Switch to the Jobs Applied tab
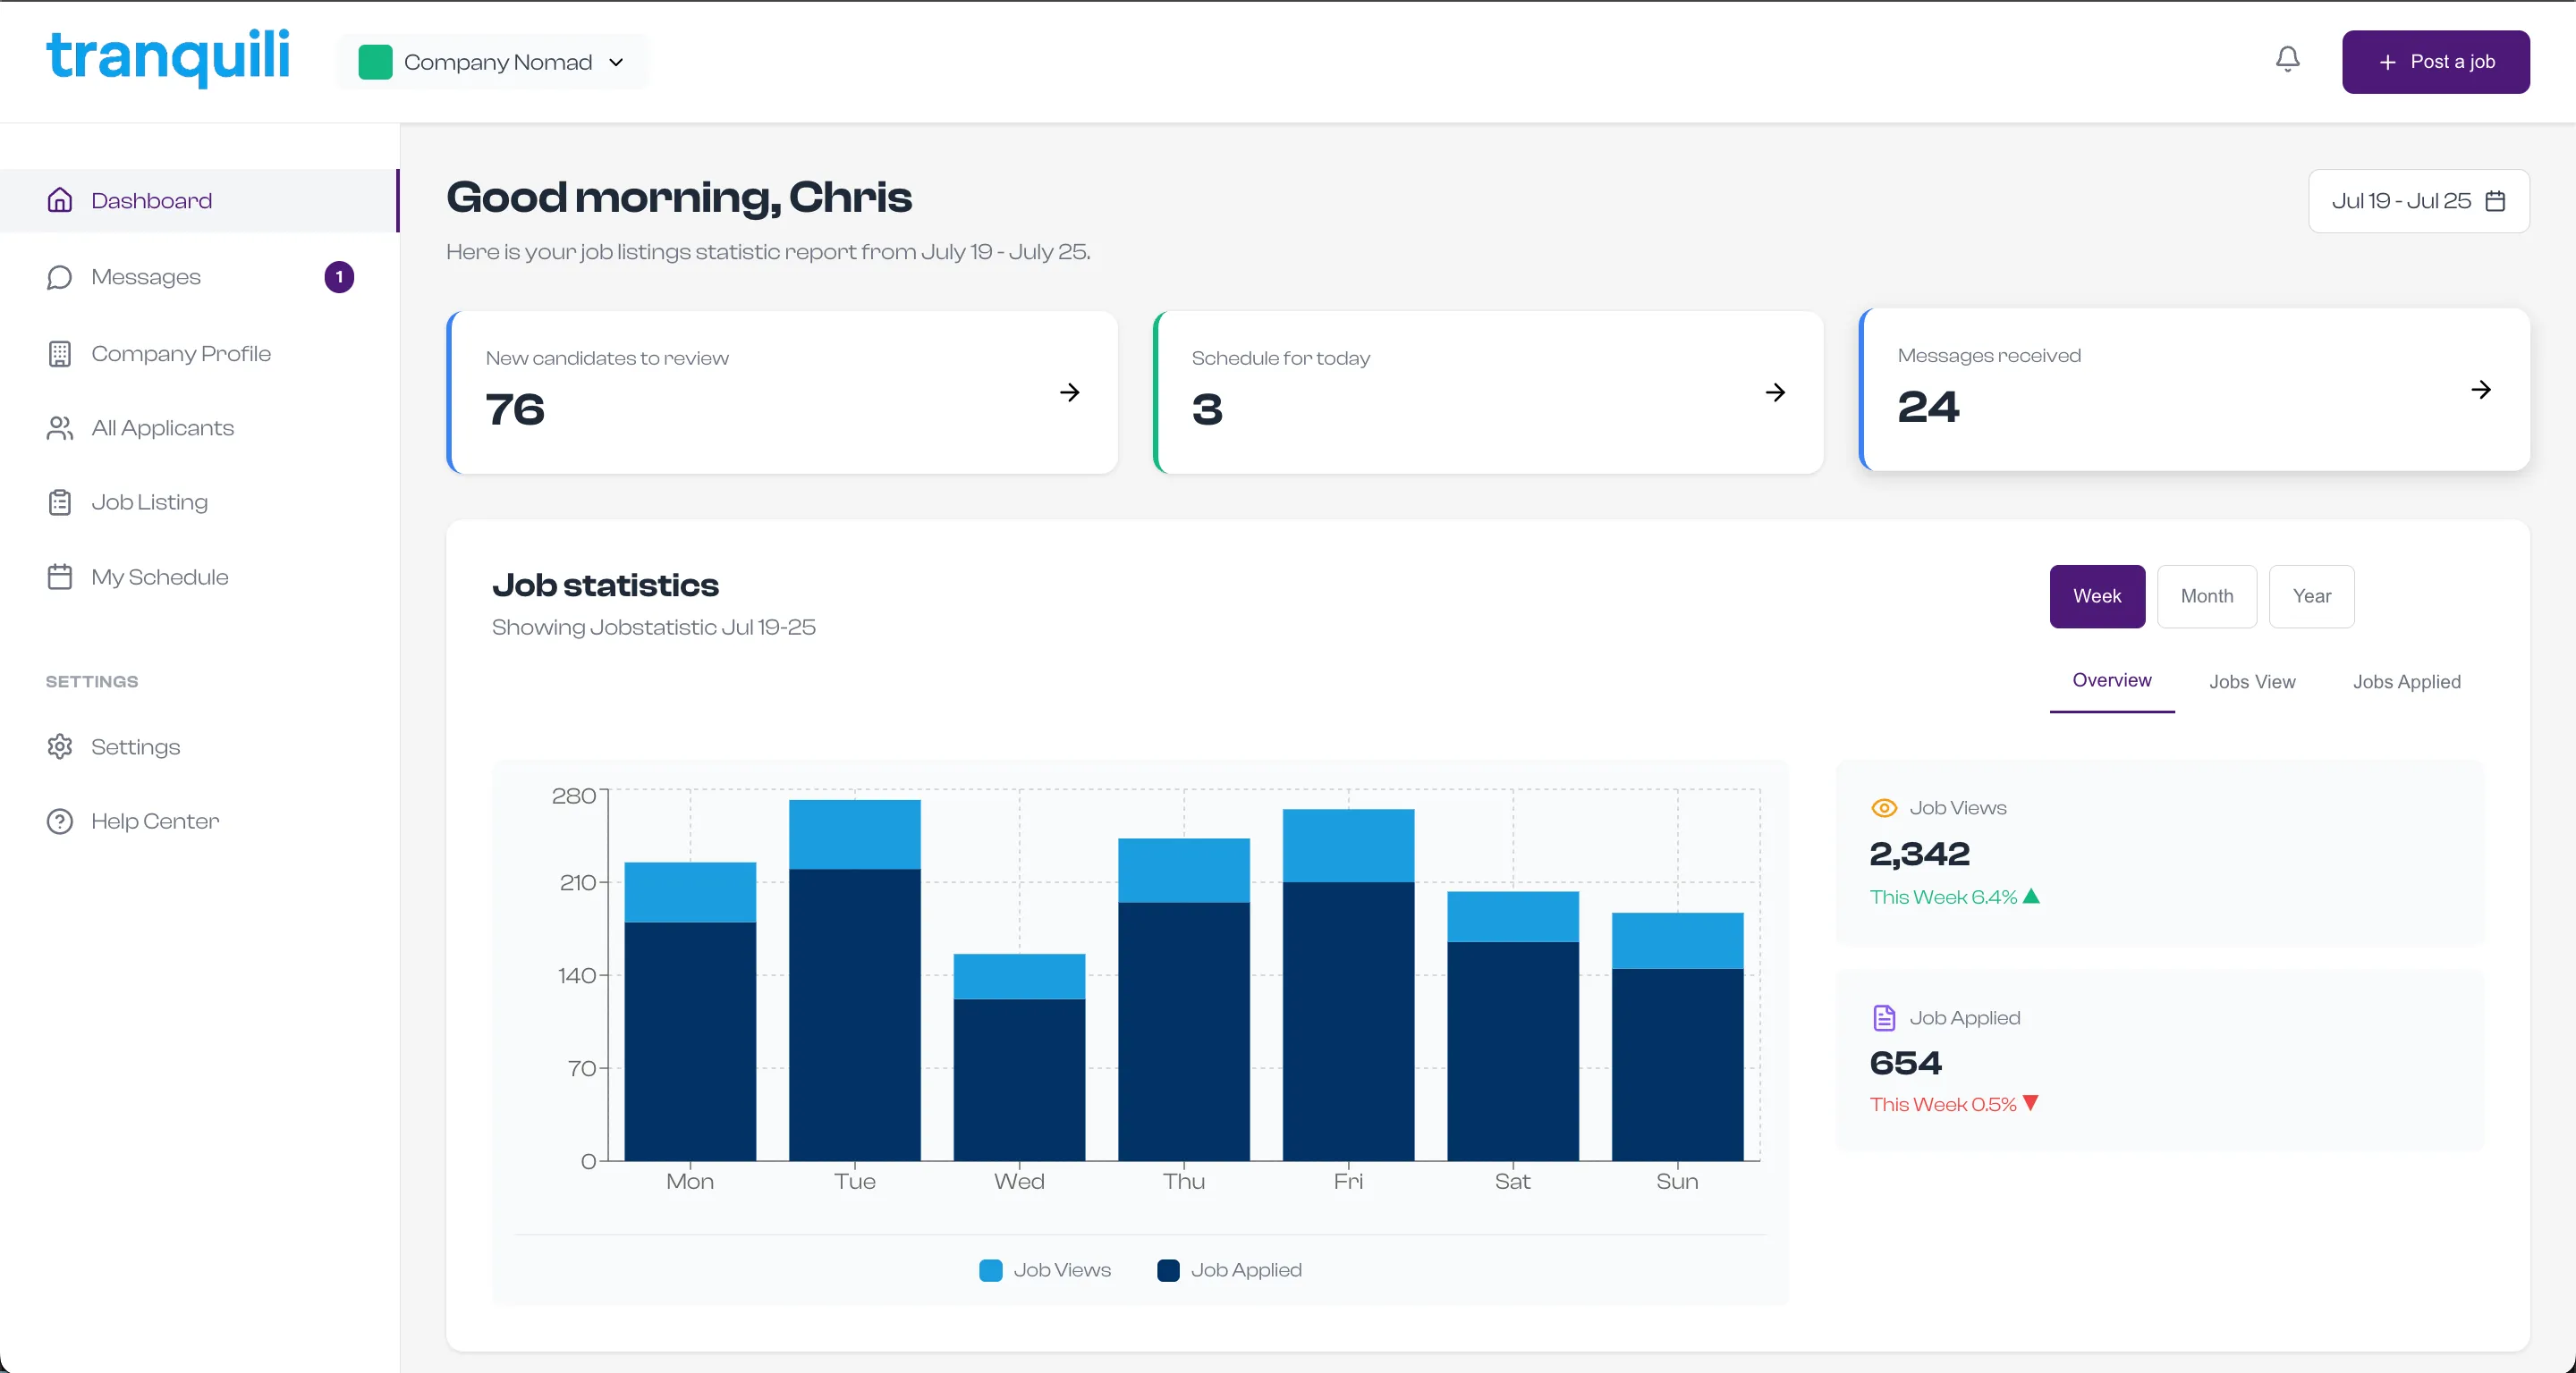The image size is (2576, 1373). coord(2407,681)
